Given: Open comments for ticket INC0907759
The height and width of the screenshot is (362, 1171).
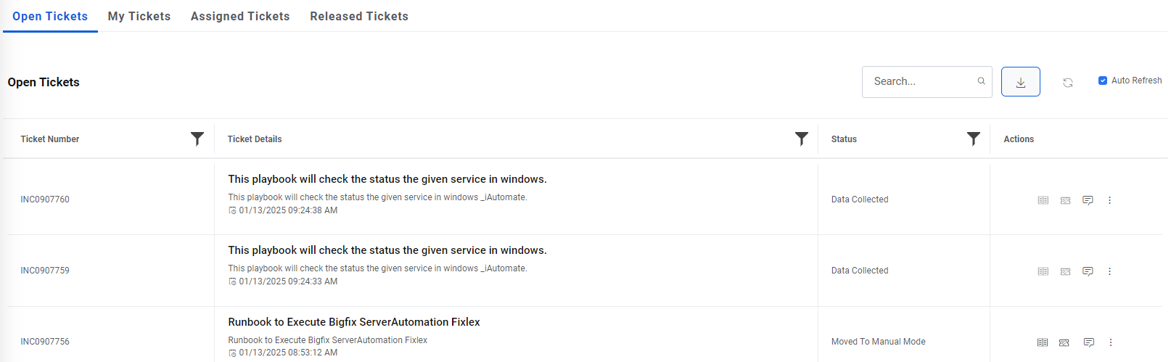Looking at the screenshot, I should tap(1088, 271).
